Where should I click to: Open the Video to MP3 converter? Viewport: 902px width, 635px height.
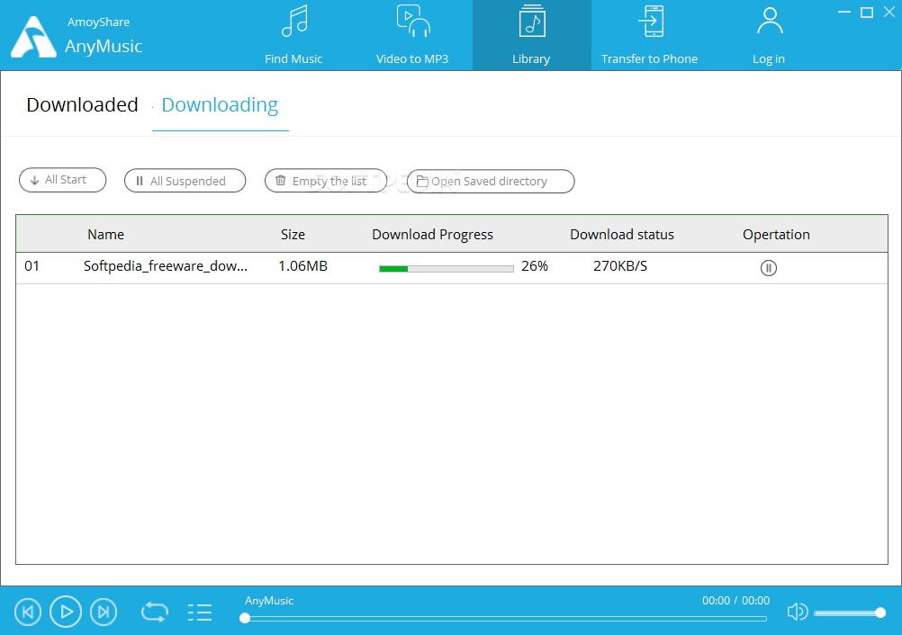[x=412, y=36]
